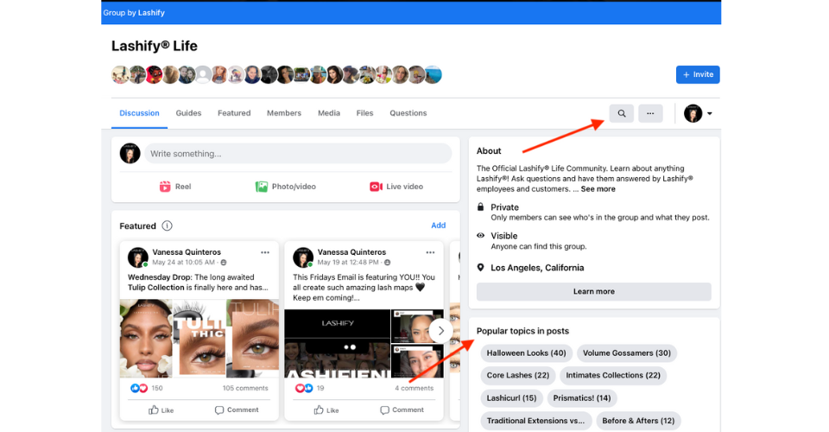Switch to the Members tab

point(284,113)
